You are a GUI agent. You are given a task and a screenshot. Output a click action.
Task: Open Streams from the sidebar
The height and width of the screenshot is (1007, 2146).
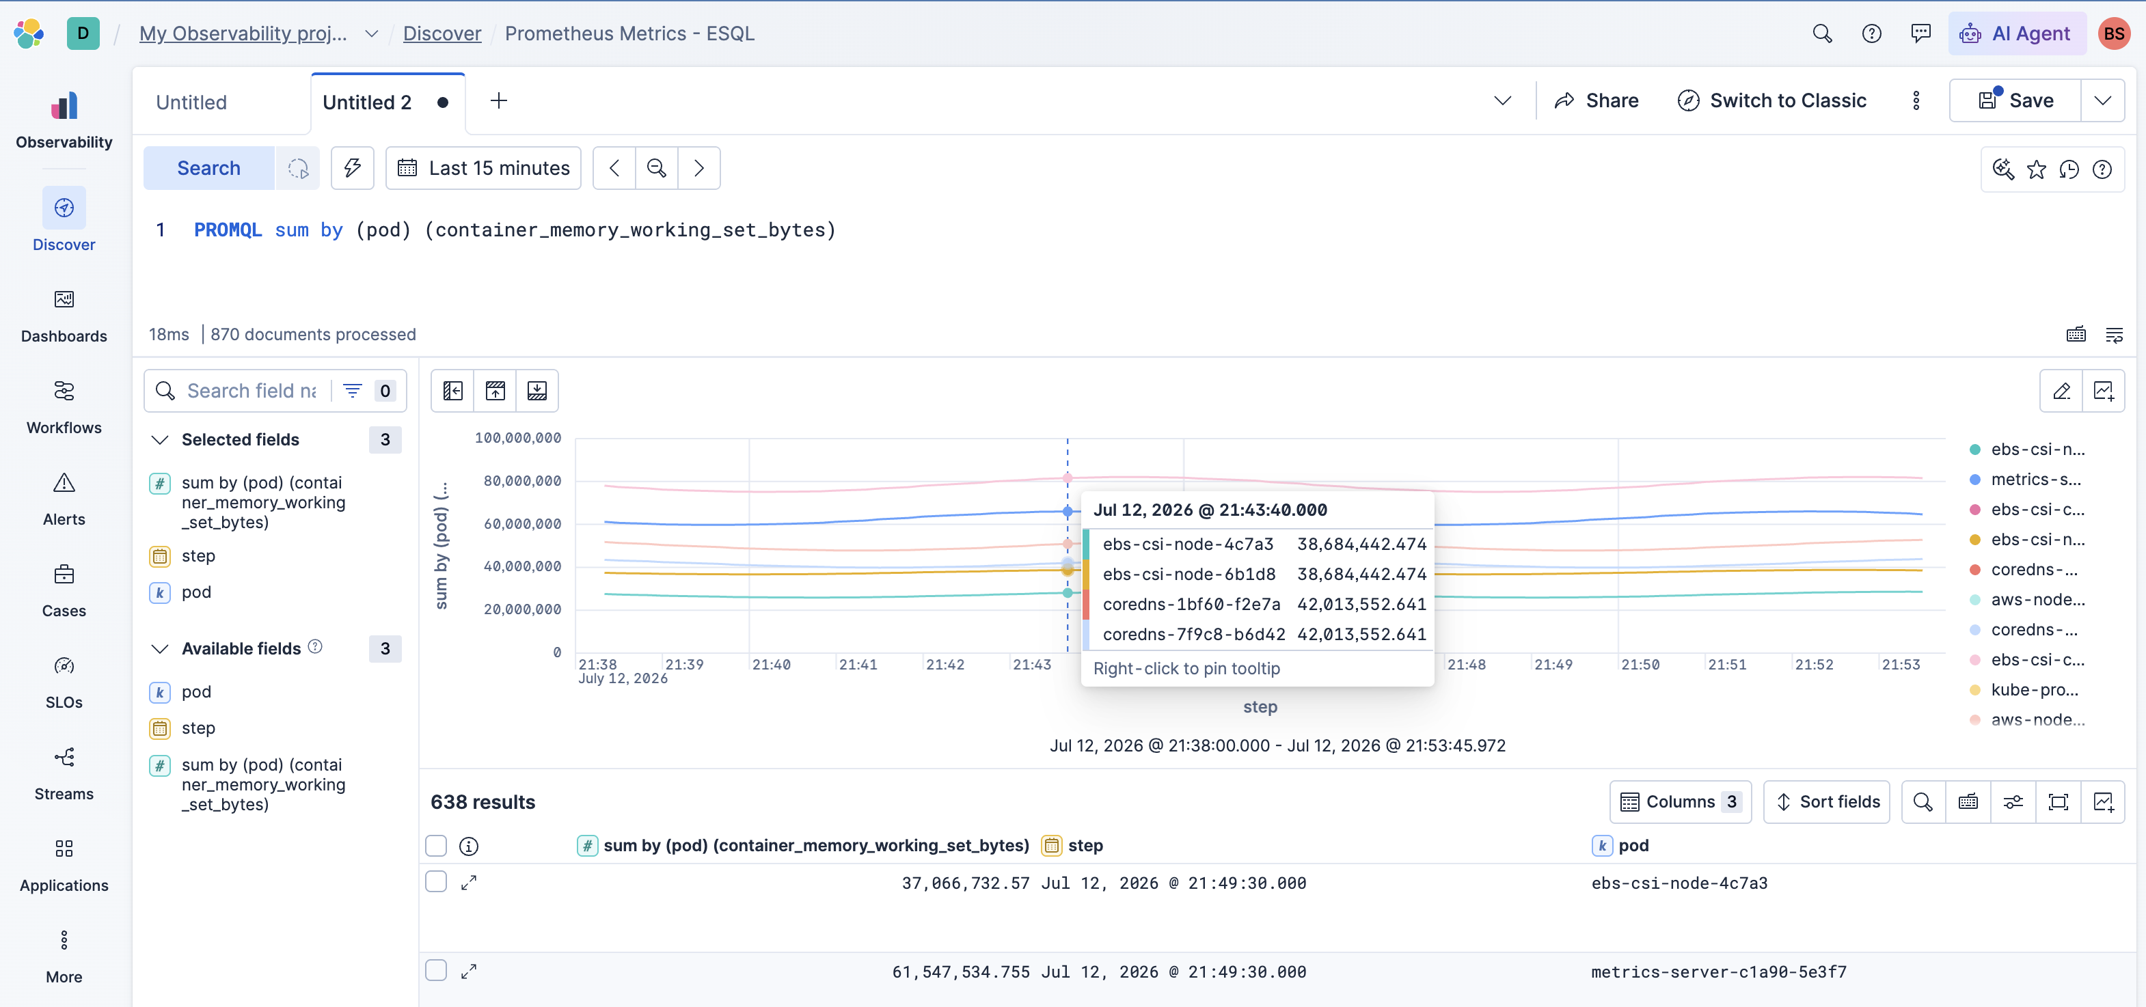(64, 774)
